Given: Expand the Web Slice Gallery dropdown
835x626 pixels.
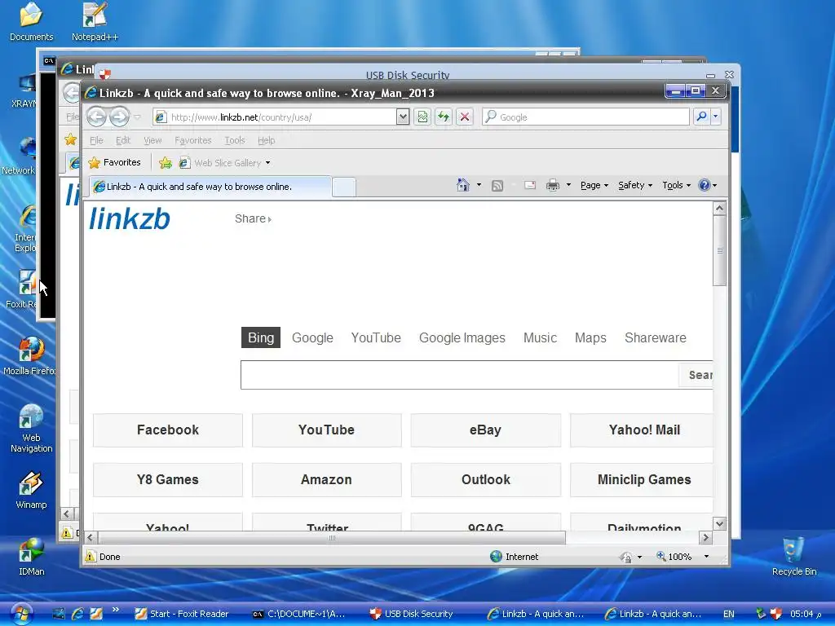Looking at the screenshot, I should (x=267, y=163).
